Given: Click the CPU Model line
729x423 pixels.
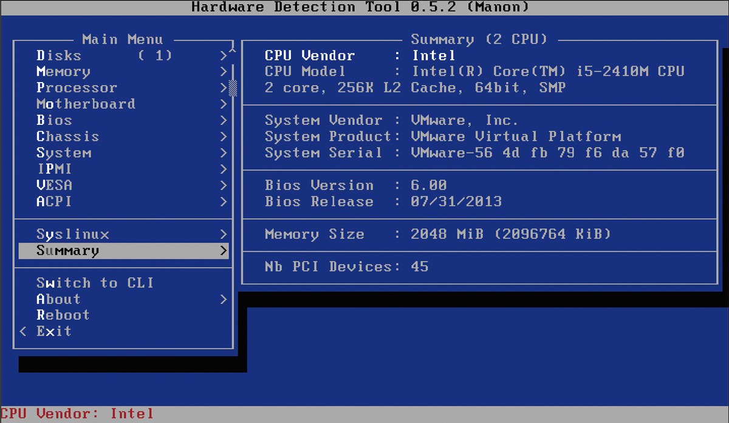Looking at the screenshot, I should pos(474,72).
